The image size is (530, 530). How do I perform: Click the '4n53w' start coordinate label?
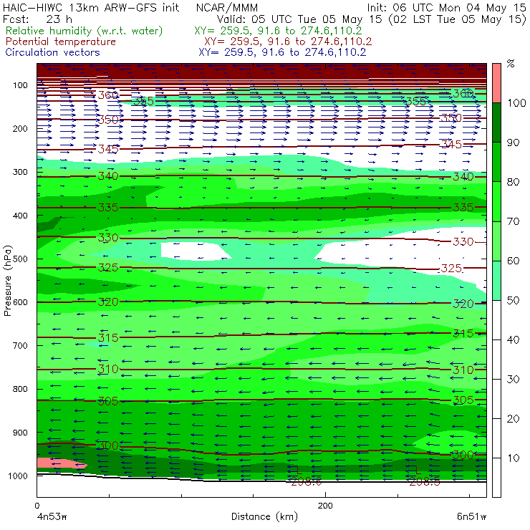52,517
